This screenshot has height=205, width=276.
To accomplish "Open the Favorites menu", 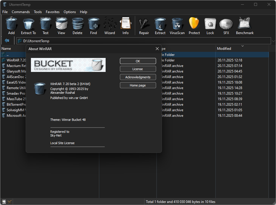I will [53, 12].
